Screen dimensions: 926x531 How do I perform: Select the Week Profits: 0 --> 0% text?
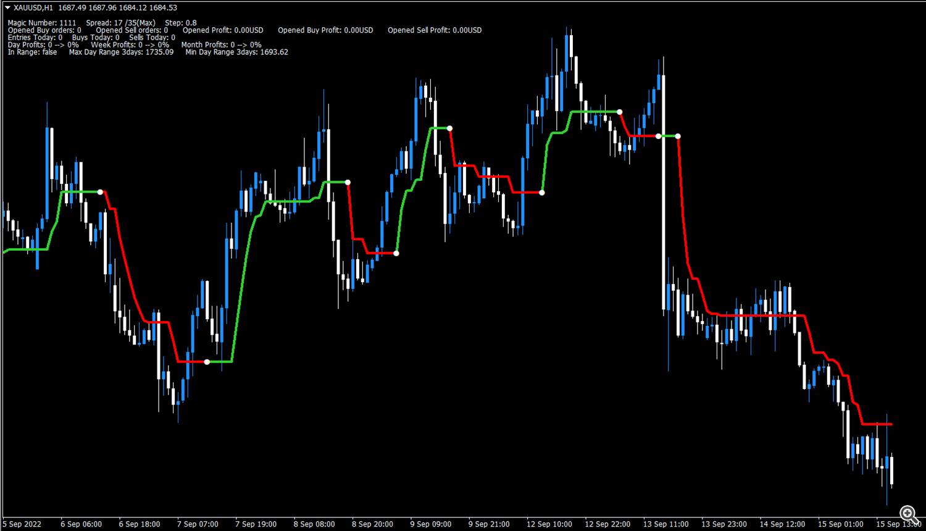tap(130, 45)
